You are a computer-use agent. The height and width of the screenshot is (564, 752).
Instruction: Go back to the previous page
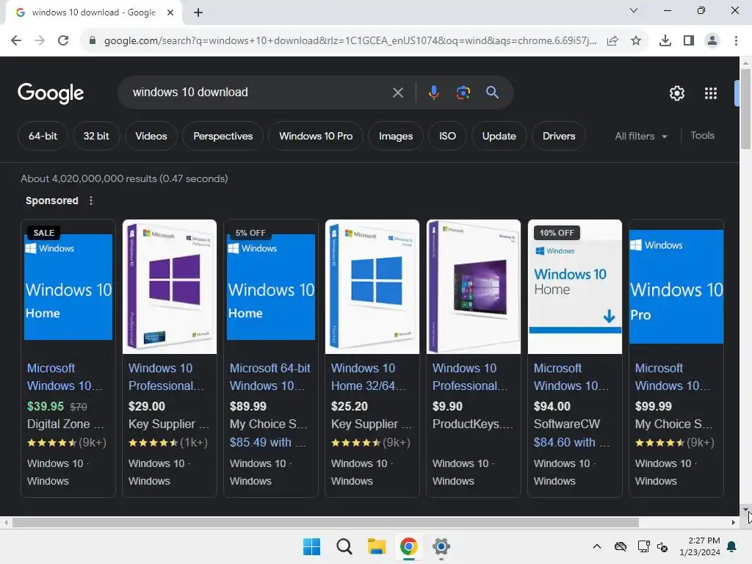pos(16,40)
